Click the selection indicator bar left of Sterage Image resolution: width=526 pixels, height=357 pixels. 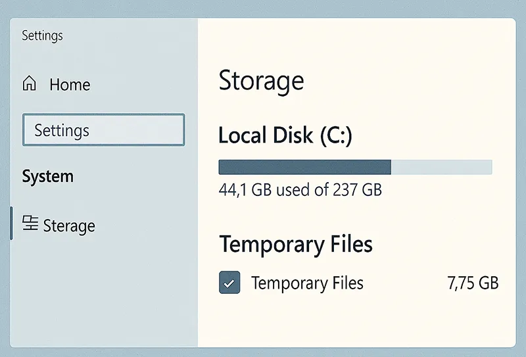coord(11,224)
